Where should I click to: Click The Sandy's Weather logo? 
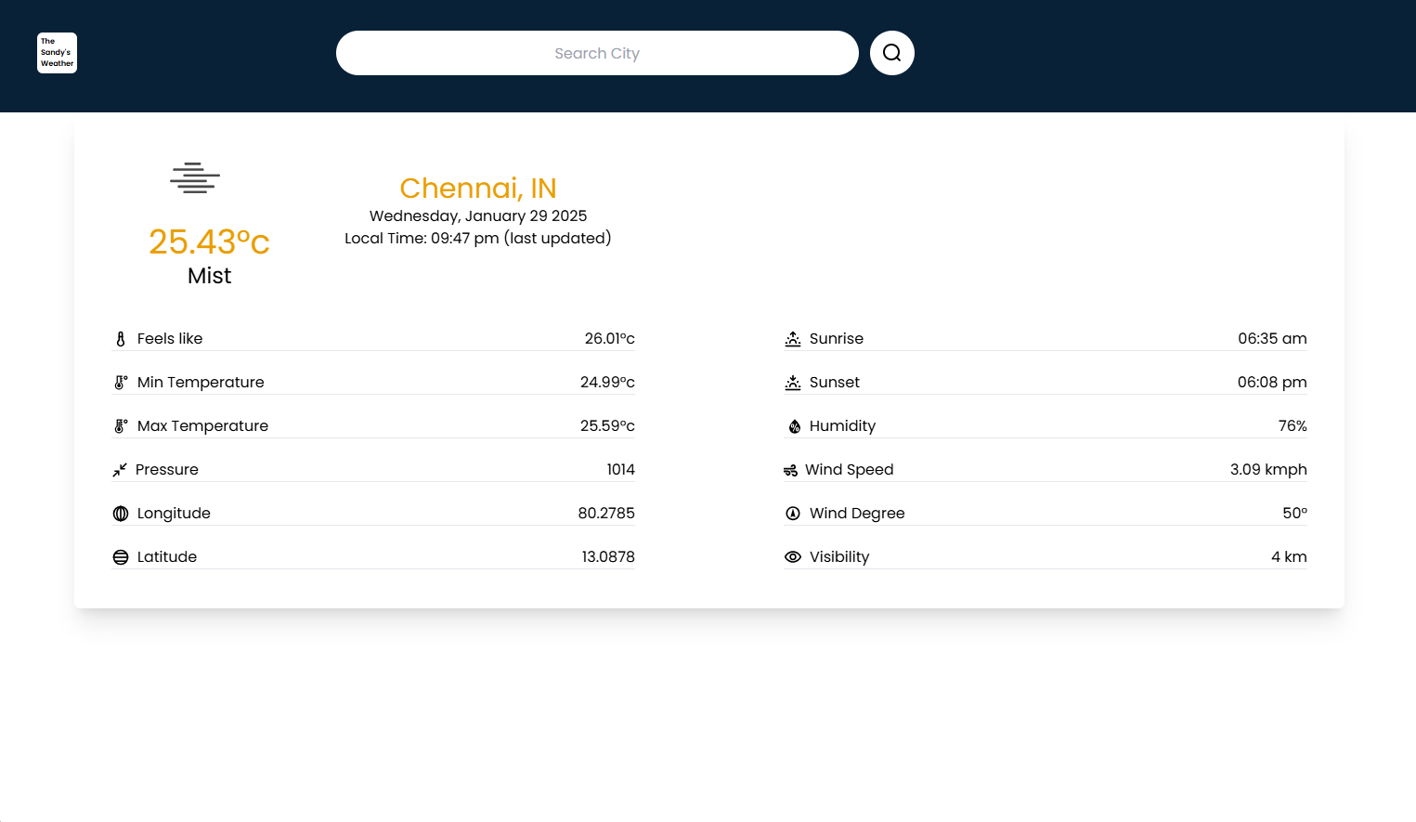pyautogui.click(x=57, y=53)
